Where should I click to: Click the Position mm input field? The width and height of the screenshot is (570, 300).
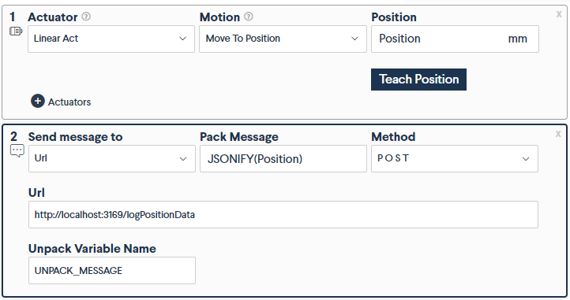click(x=455, y=39)
